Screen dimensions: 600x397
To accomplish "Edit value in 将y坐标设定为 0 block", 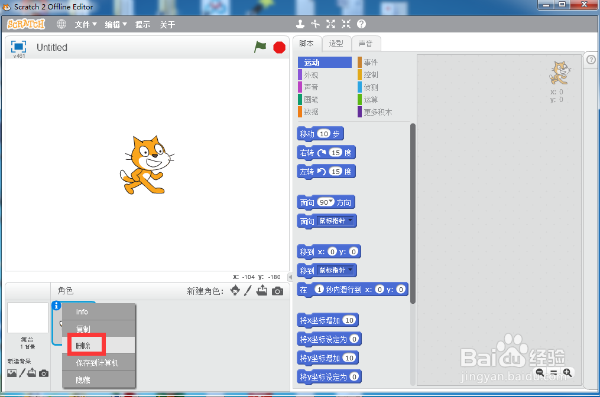I will (354, 377).
